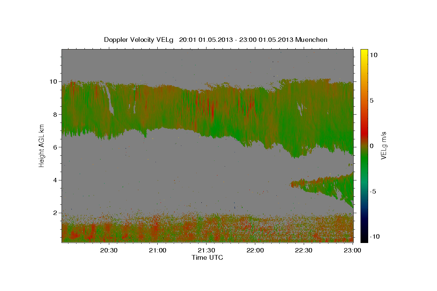Click the plot title "Doppler Velocity VELg"
This screenshot has width=437, height=291.
click(x=139, y=40)
